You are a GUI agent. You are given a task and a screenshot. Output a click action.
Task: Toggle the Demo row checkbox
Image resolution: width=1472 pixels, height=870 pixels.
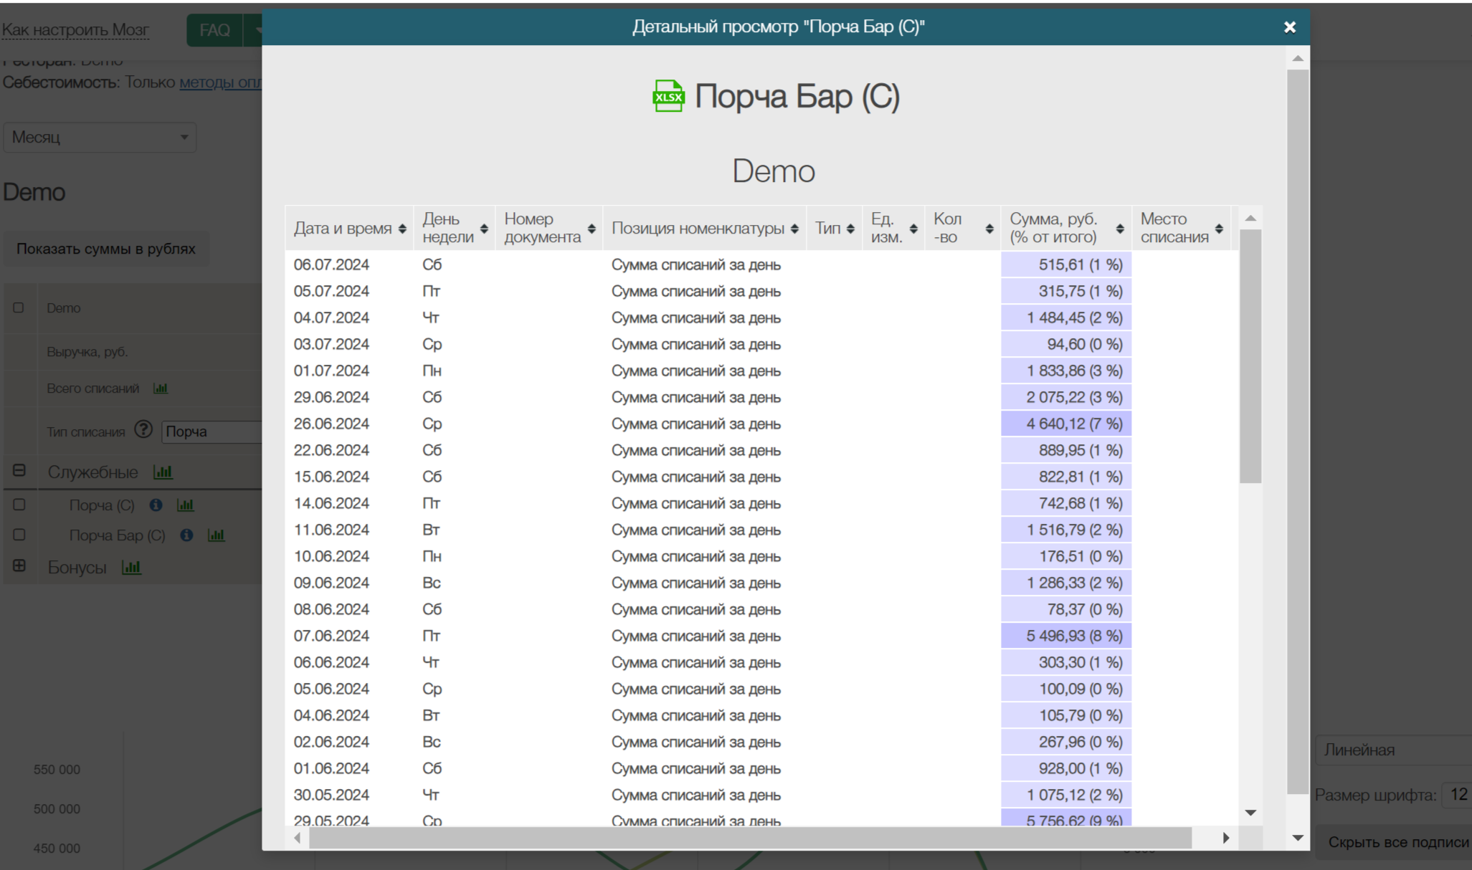[x=19, y=307]
